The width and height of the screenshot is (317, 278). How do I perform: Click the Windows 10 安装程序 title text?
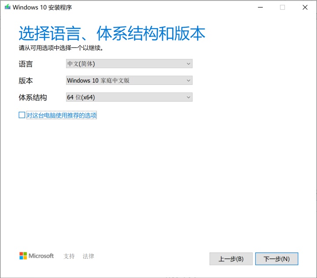42,7
